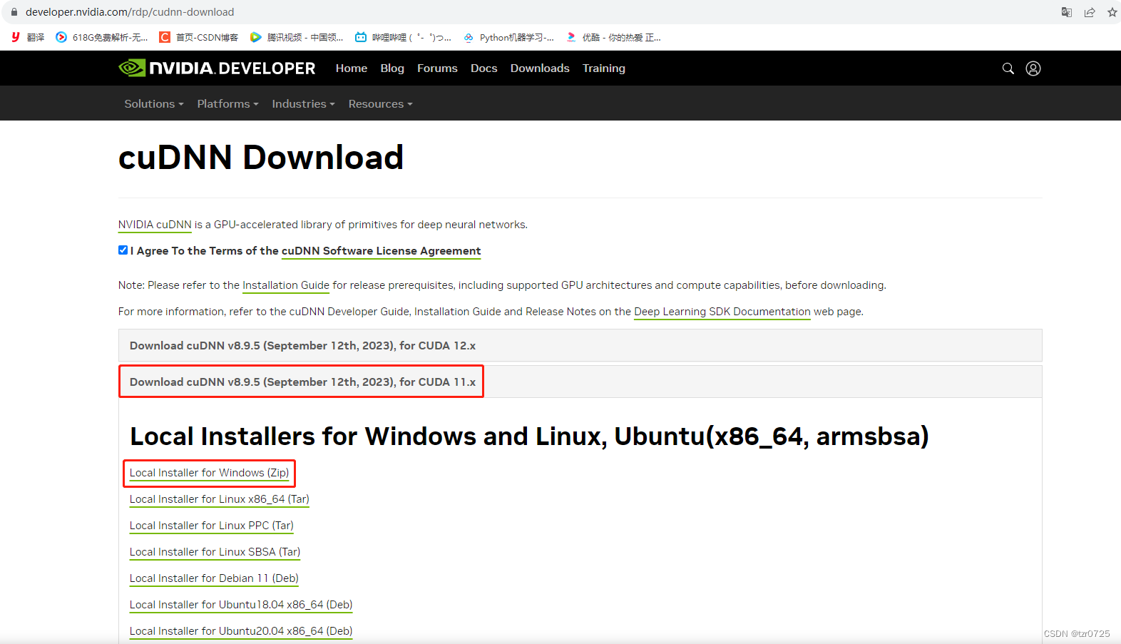Expand the Industries dropdown menu
This screenshot has width=1121, height=644.
tap(303, 103)
